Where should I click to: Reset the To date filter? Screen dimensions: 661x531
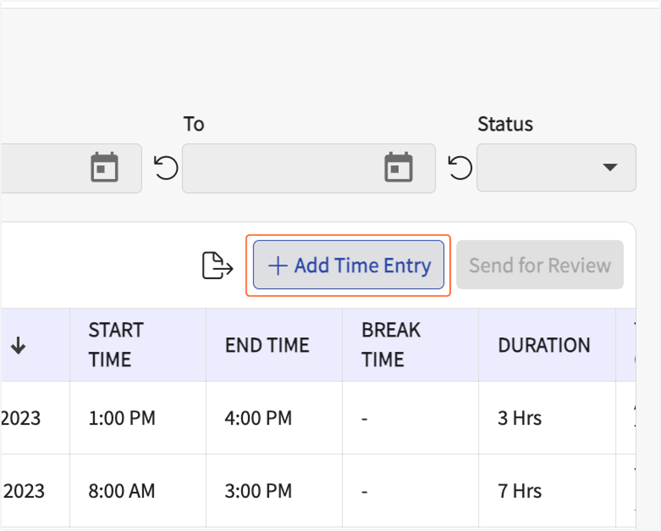click(460, 168)
